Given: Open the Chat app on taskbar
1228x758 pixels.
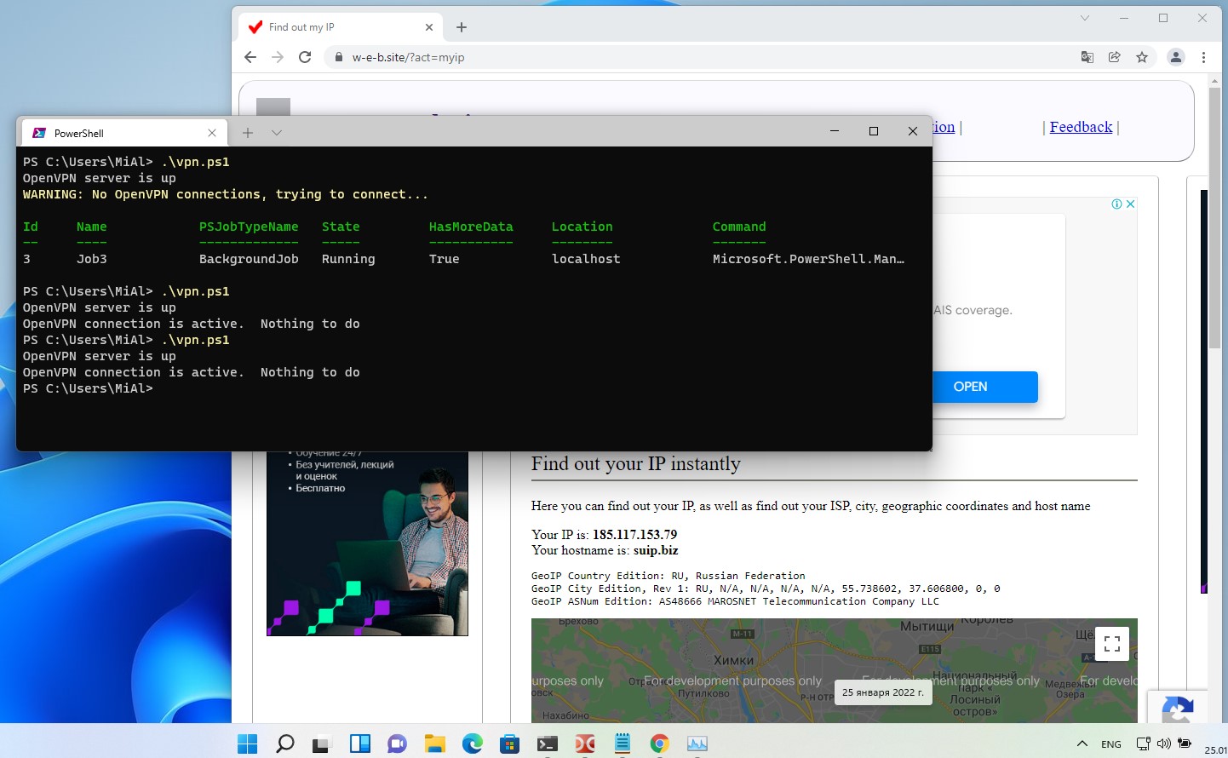Looking at the screenshot, I should [397, 744].
